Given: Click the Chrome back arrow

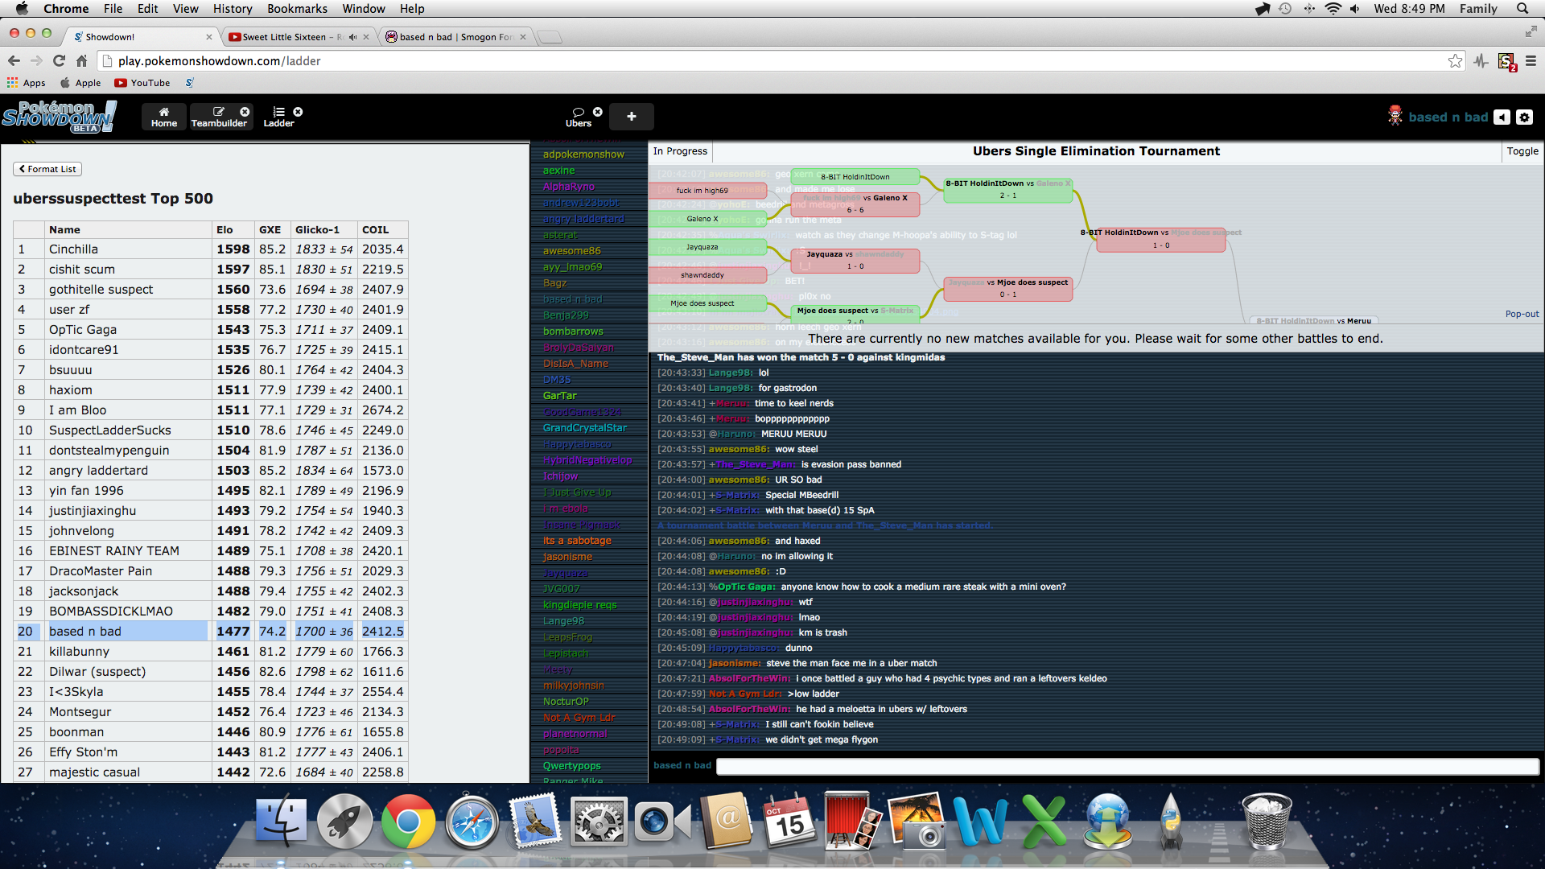Looking at the screenshot, I should 14,61.
